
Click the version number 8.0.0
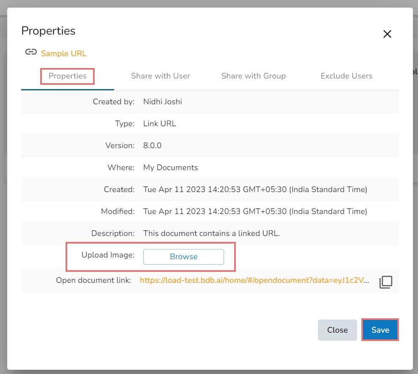[x=152, y=146]
